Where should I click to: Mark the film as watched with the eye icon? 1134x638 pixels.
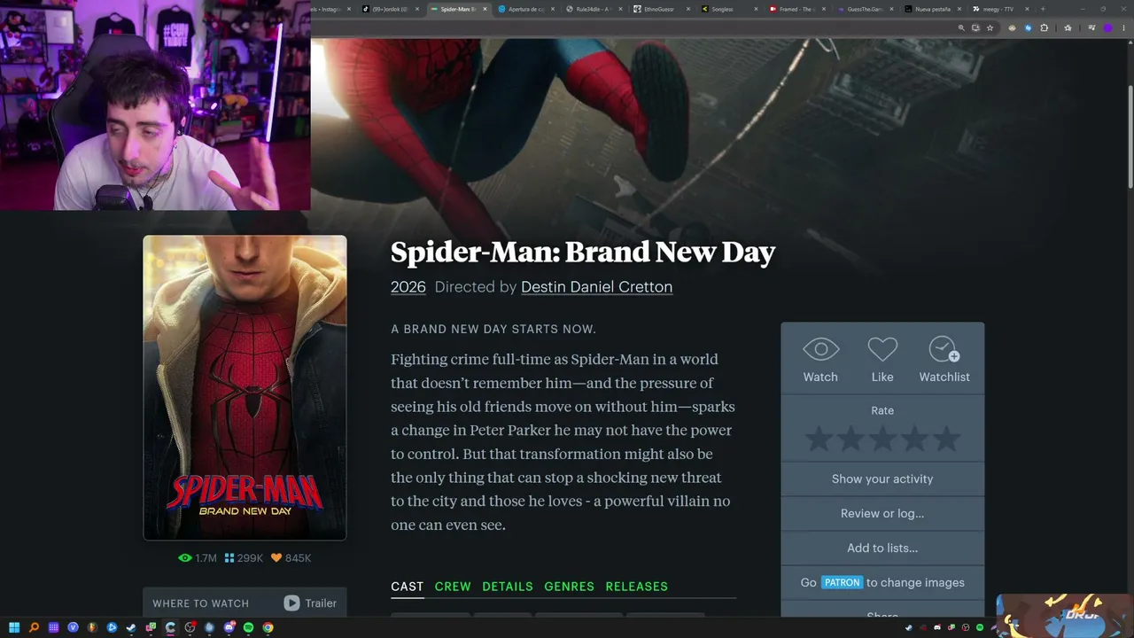tap(820, 349)
